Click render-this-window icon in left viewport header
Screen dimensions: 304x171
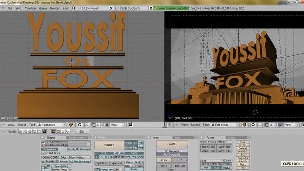click(131, 125)
